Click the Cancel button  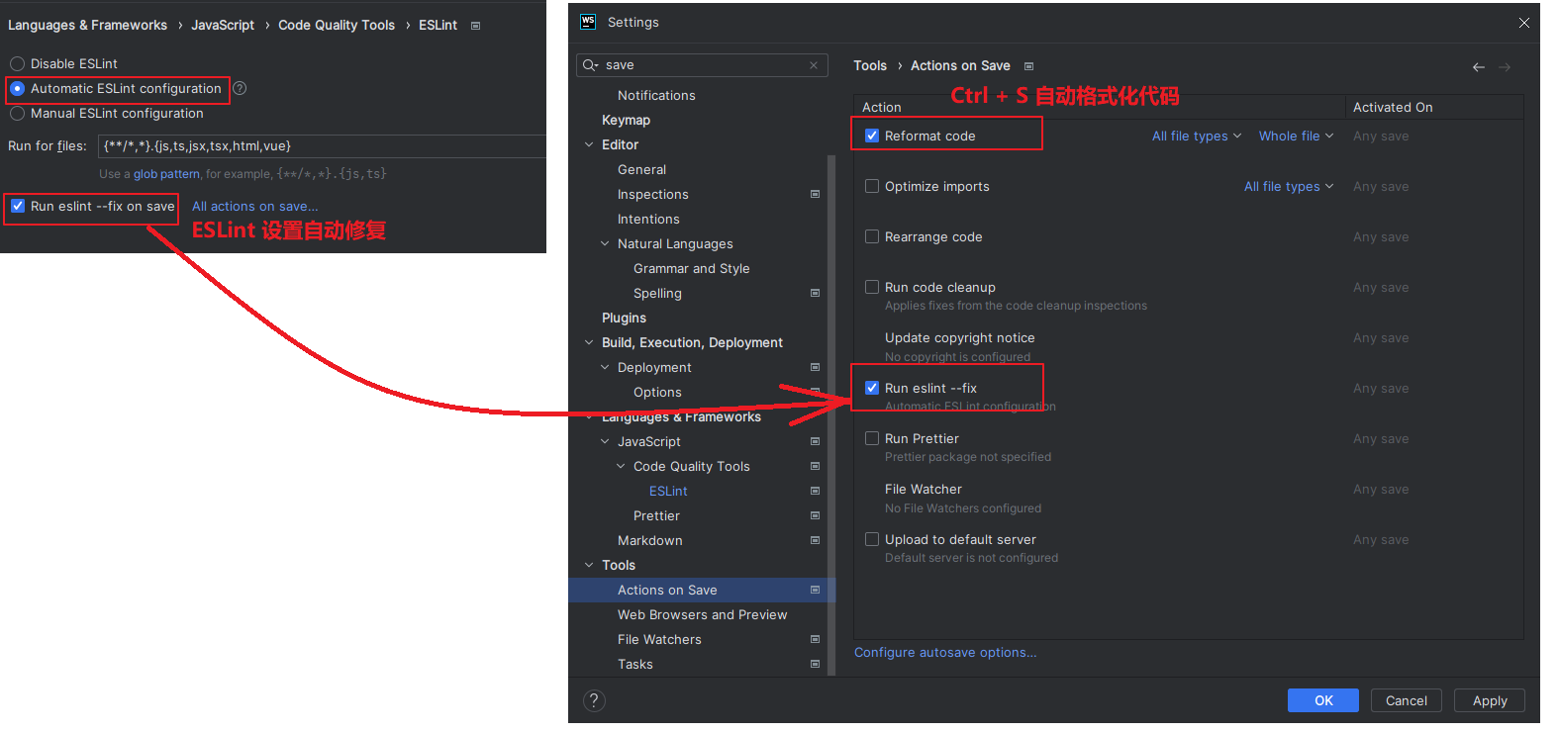[1407, 700]
